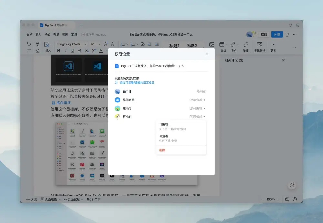Screen dimensions: 323x223
Task: Click 稿件审核 mention link in document
Action: [x=61, y=103]
